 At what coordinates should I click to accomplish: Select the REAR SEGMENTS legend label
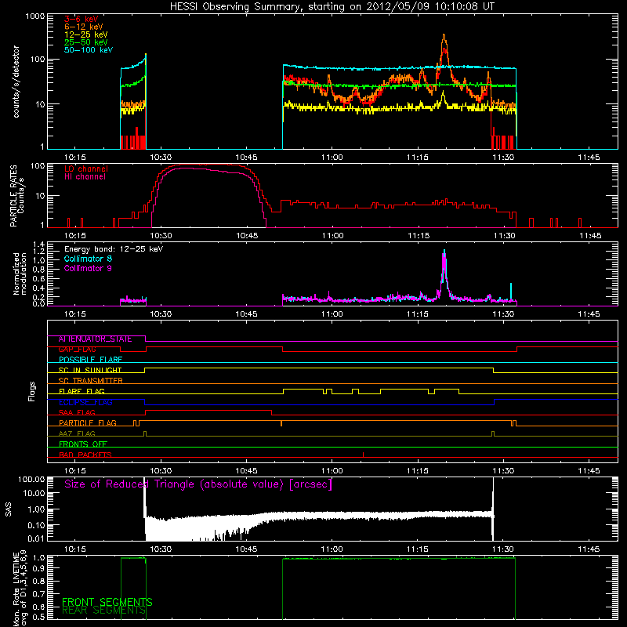pyautogui.click(x=104, y=611)
